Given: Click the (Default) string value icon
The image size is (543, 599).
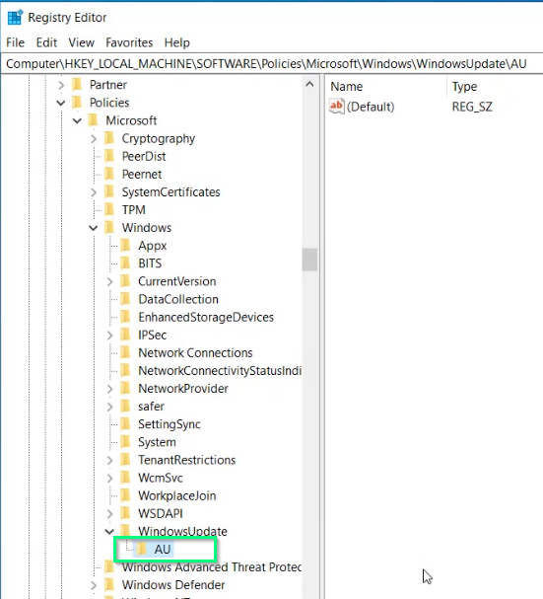Looking at the screenshot, I should coord(337,107).
